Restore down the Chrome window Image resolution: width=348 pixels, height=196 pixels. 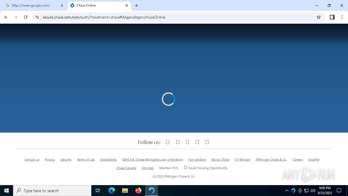click(x=329, y=5)
